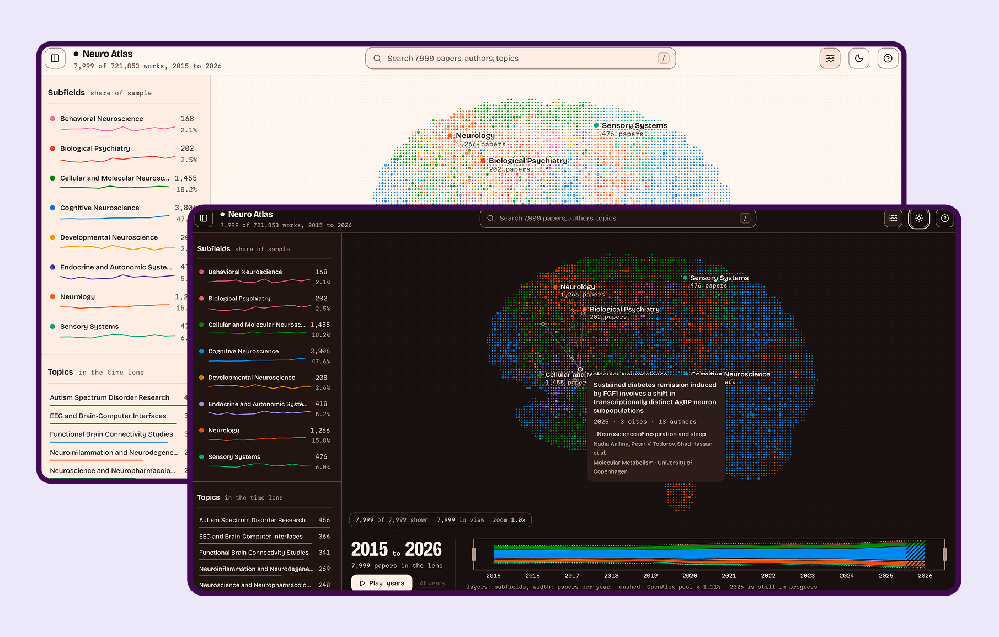Switch to dark mode via moon icon

(859, 58)
